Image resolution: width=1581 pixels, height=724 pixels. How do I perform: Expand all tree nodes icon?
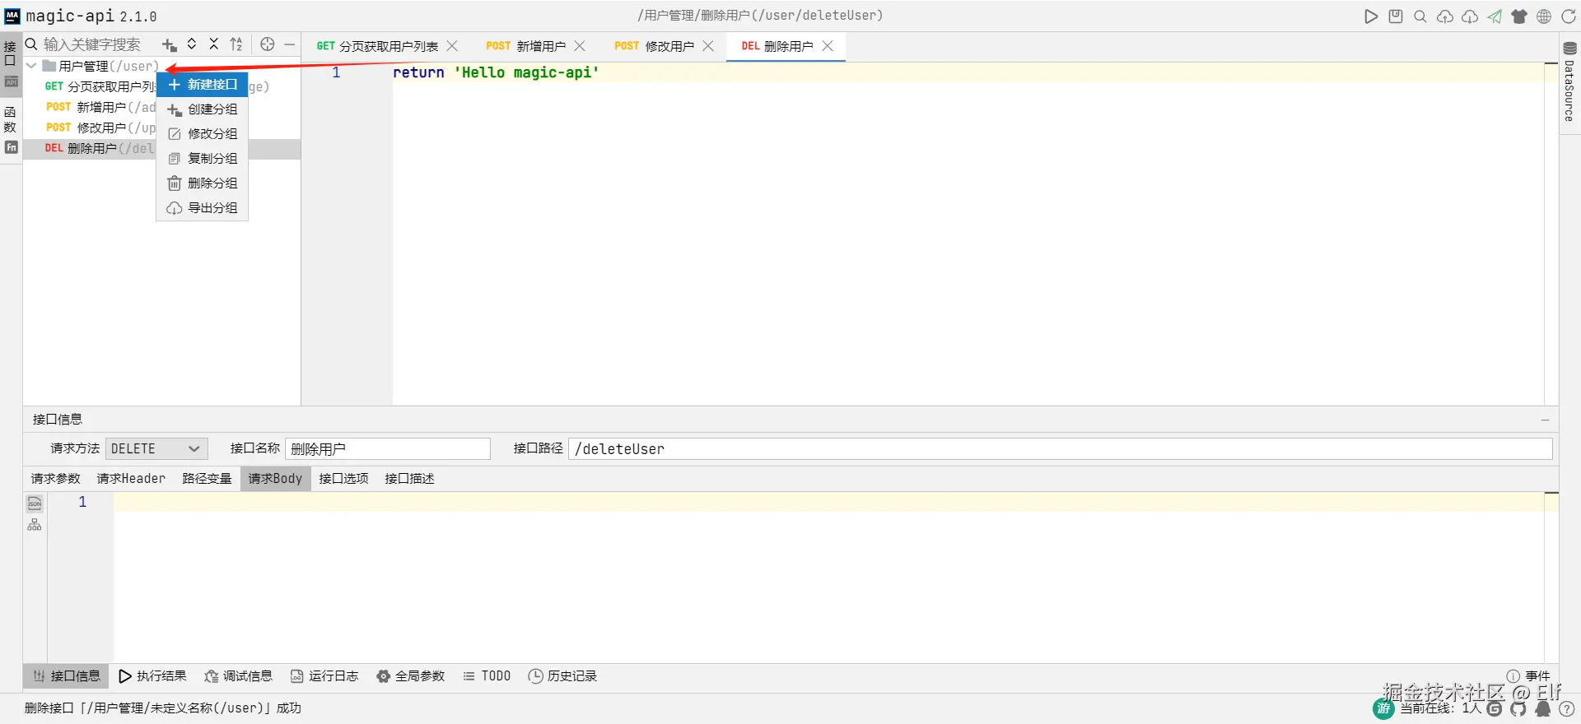[x=192, y=44]
